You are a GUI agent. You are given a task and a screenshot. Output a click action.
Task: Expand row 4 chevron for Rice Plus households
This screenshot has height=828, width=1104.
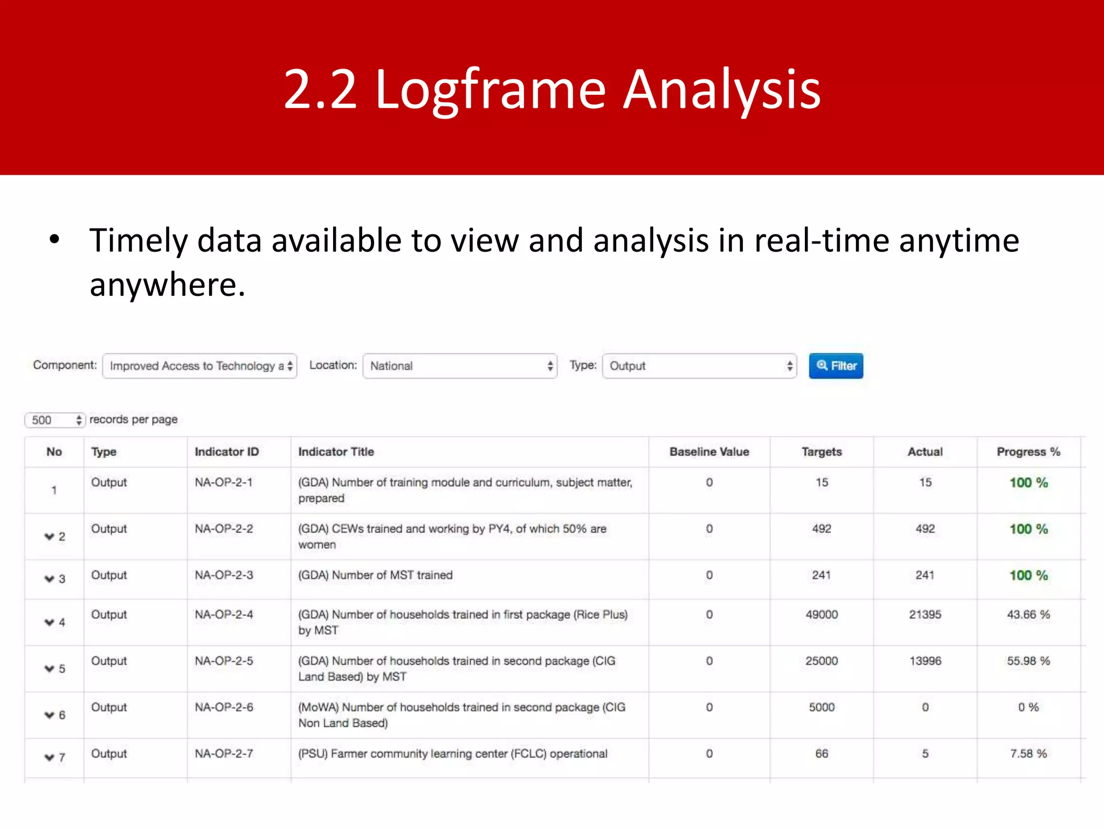coord(50,622)
